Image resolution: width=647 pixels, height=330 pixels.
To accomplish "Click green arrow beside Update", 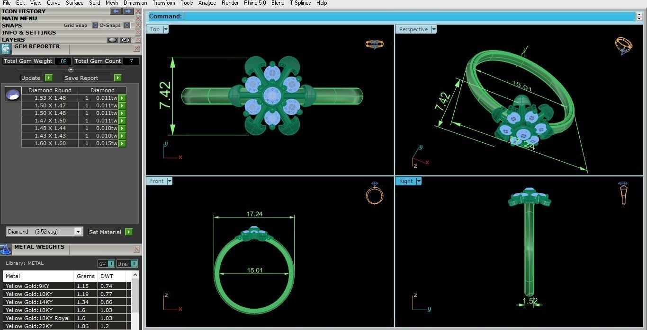I will (49, 78).
